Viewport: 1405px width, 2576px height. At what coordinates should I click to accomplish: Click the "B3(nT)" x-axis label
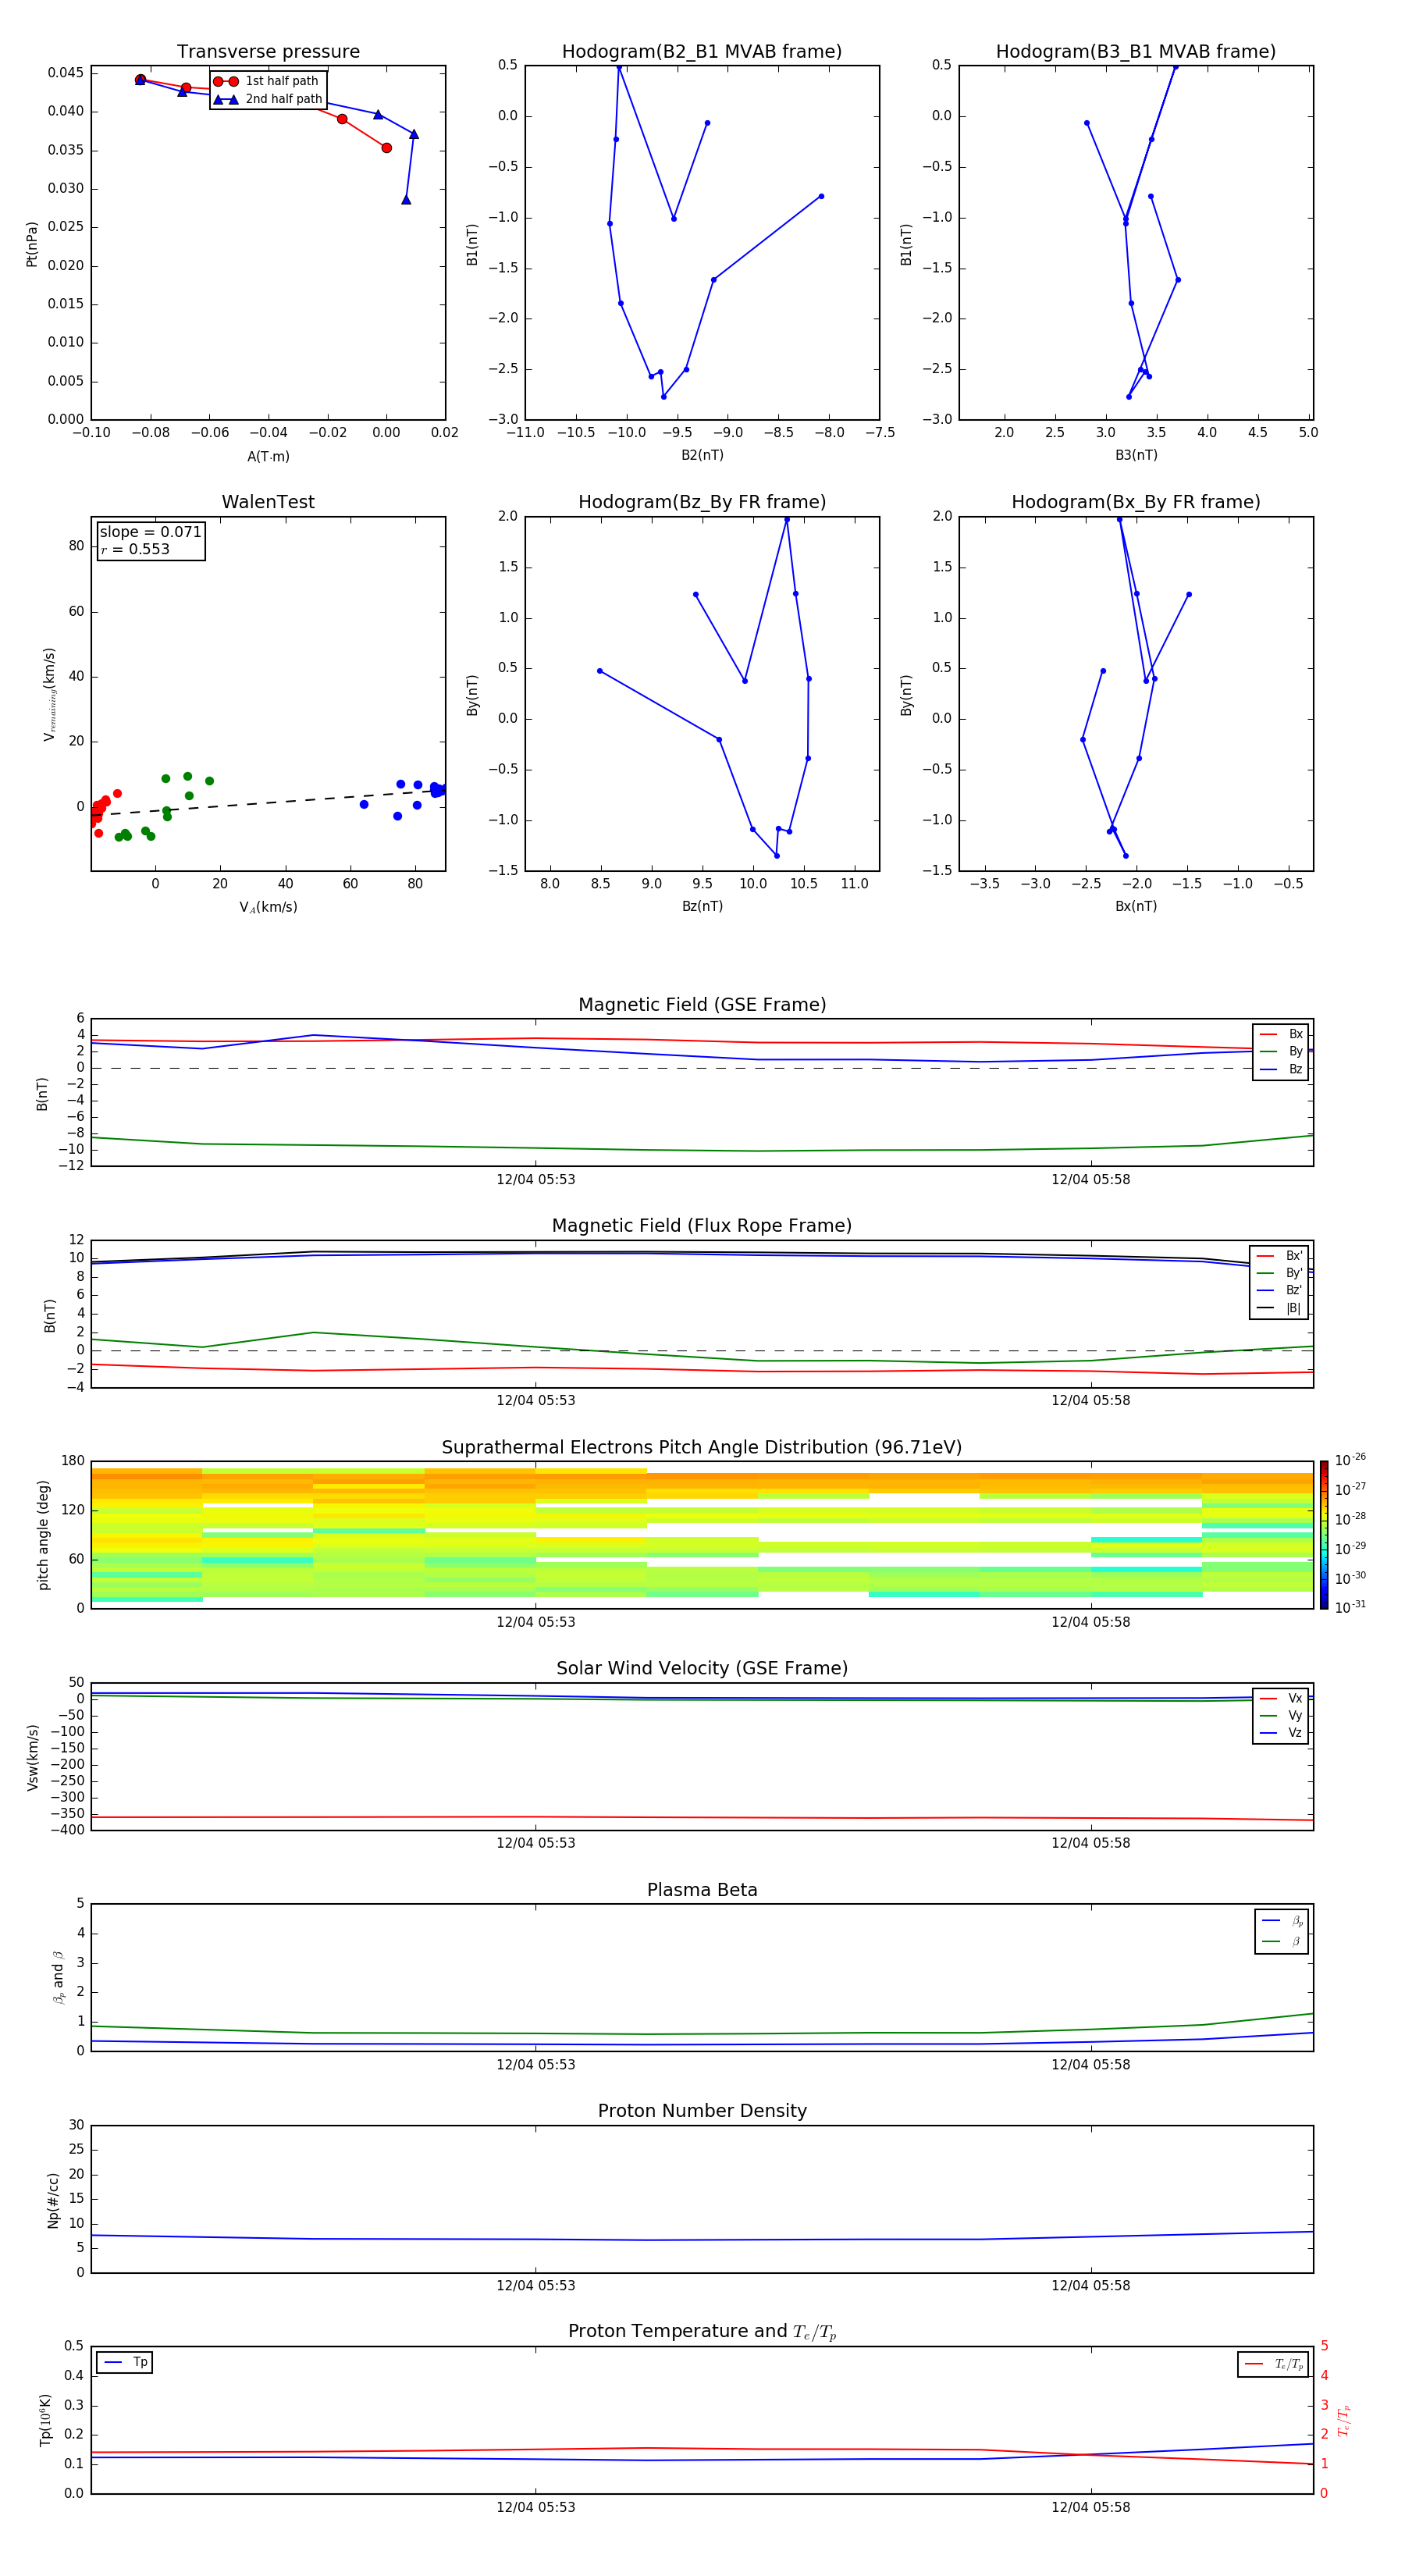click(x=1136, y=455)
